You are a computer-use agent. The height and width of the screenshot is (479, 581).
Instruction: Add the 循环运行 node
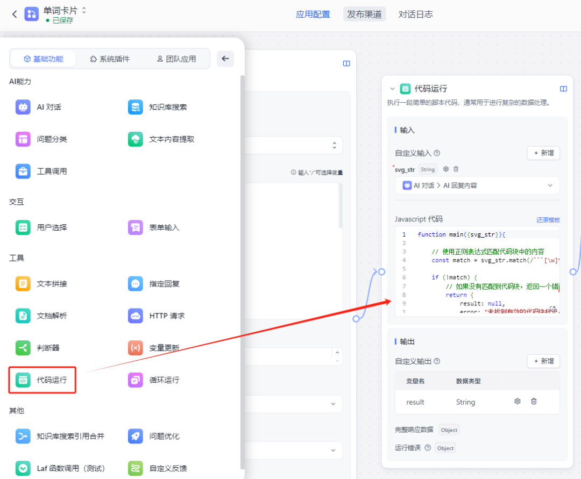(154, 380)
